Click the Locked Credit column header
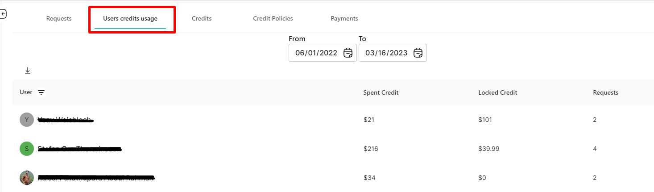Viewport: 654px width, 192px height. tap(498, 92)
